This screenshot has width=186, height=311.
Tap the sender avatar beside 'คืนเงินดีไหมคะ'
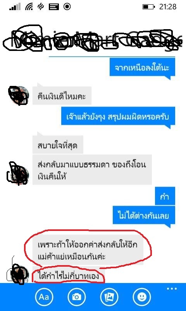[x=18, y=95]
